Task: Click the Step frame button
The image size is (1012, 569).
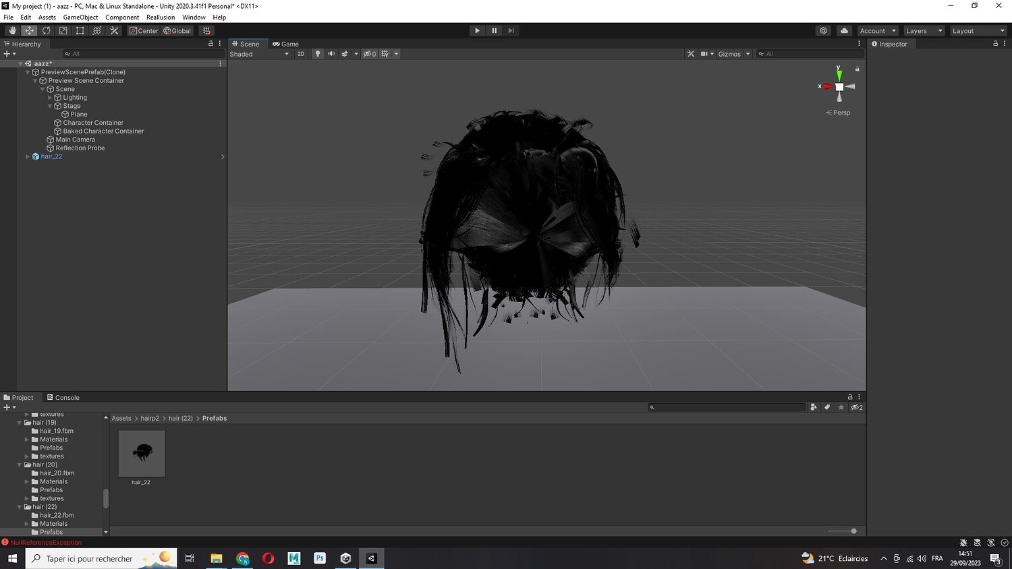Action: 511,30
